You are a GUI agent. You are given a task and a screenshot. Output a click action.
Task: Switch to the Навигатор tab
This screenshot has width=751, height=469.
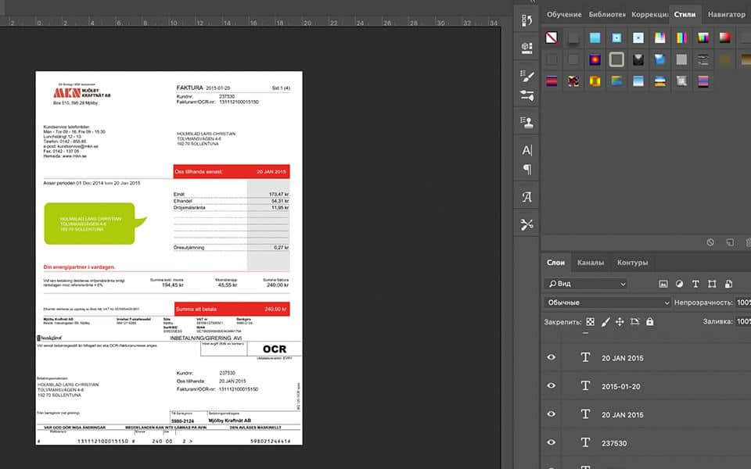point(727,14)
